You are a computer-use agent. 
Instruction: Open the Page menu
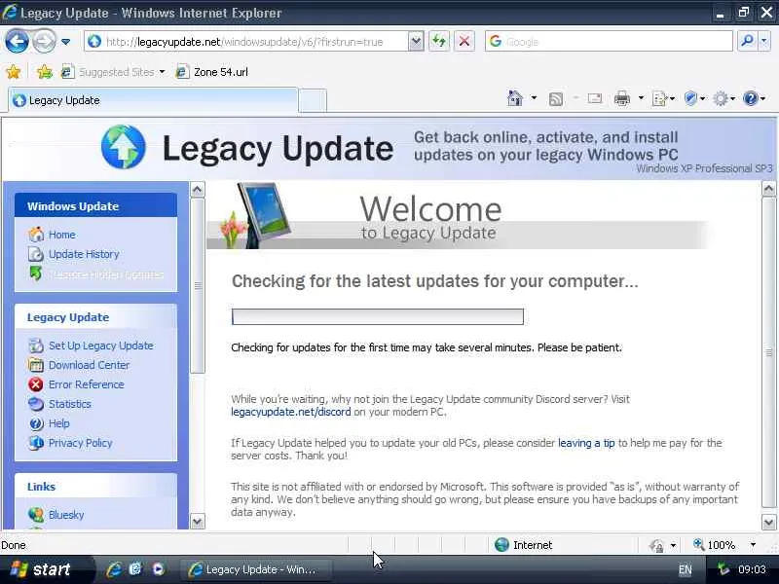[x=664, y=98]
